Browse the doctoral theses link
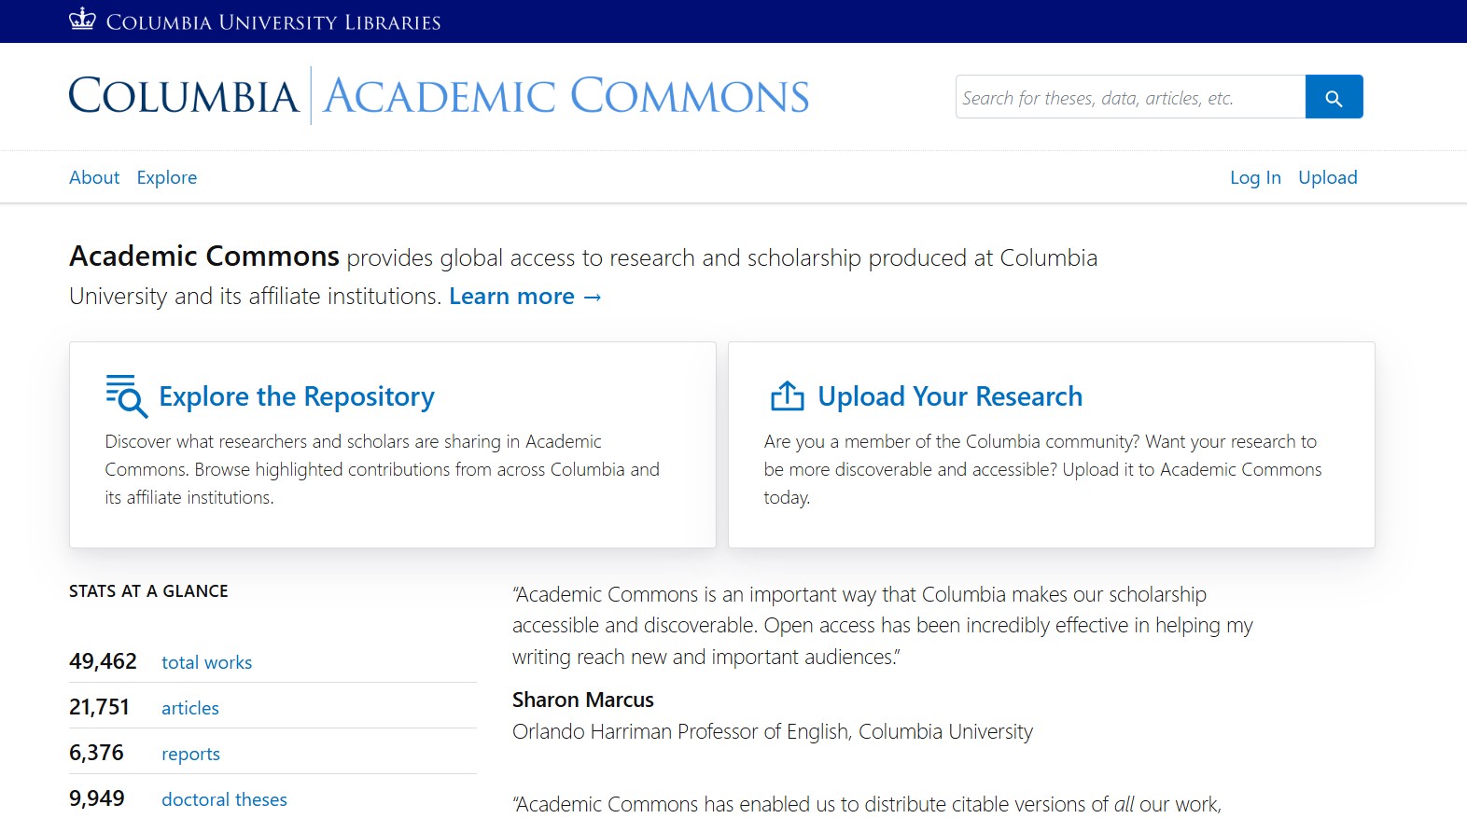Screen dimensions: 1467x818 point(224,799)
